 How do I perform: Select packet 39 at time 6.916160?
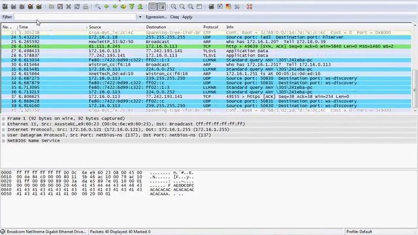coord(206,106)
